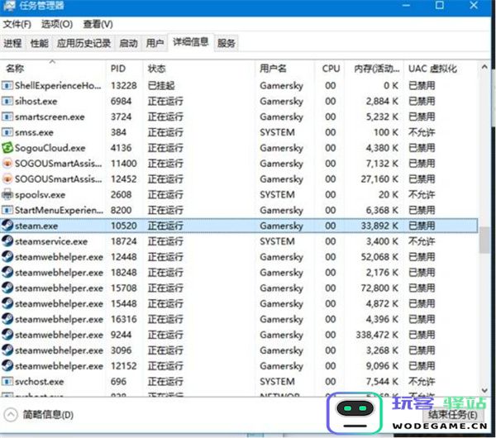The width and height of the screenshot is (496, 438).
Task: Switch to the 进程 tab
Action: click(12, 43)
